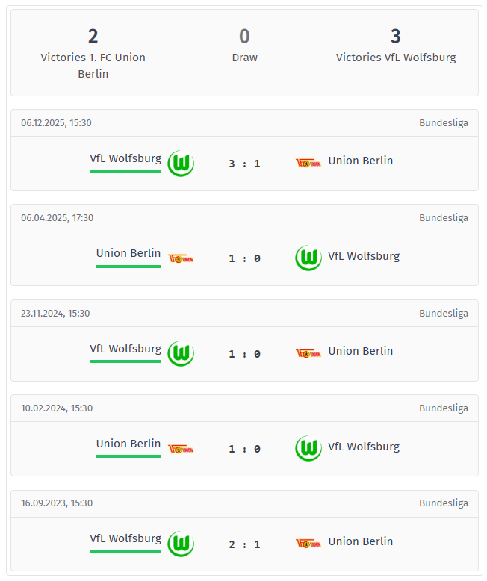Click Wolfsburg logo in 16.09.2023 match
The height and width of the screenshot is (581, 487).
click(x=181, y=544)
